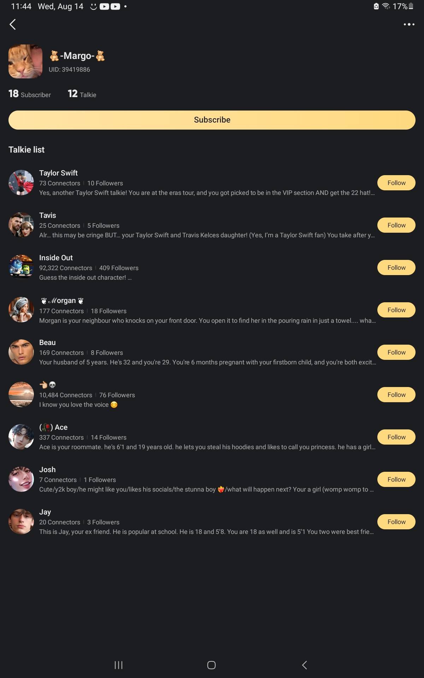View the 18 Subscriber count
424x678 pixels.
(30, 94)
